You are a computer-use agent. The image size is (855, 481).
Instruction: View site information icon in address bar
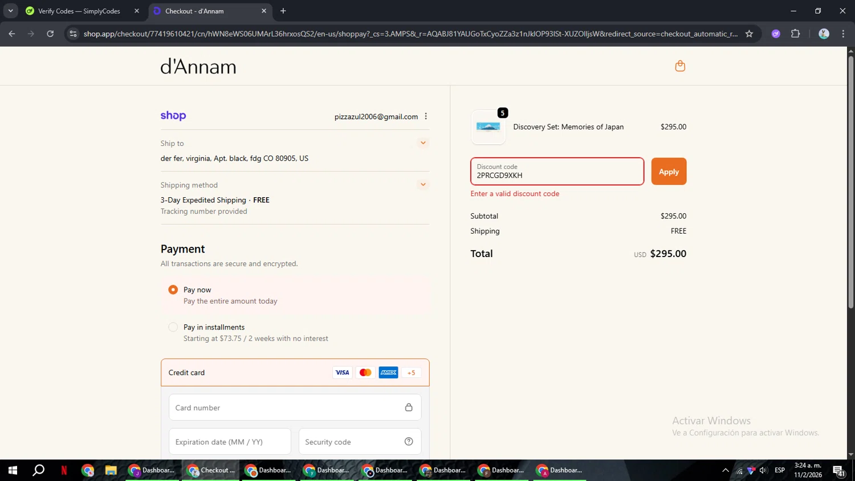(x=73, y=34)
